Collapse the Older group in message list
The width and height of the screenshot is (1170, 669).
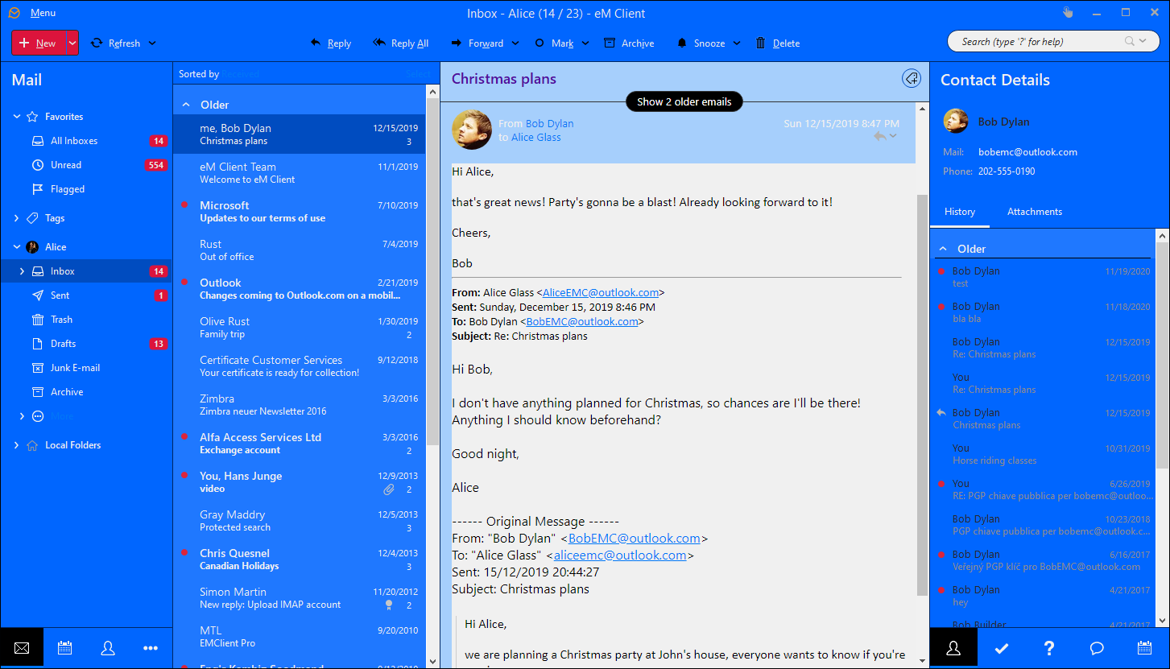[x=186, y=105]
